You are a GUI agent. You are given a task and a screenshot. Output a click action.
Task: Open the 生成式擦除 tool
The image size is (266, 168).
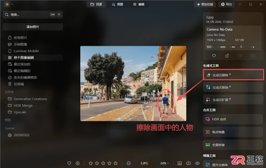[x=233, y=75]
